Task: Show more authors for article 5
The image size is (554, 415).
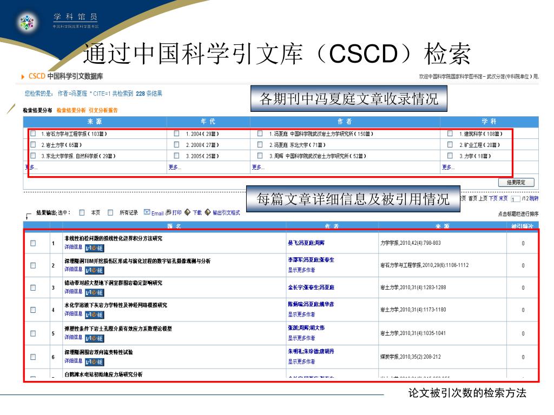Action: [301, 338]
